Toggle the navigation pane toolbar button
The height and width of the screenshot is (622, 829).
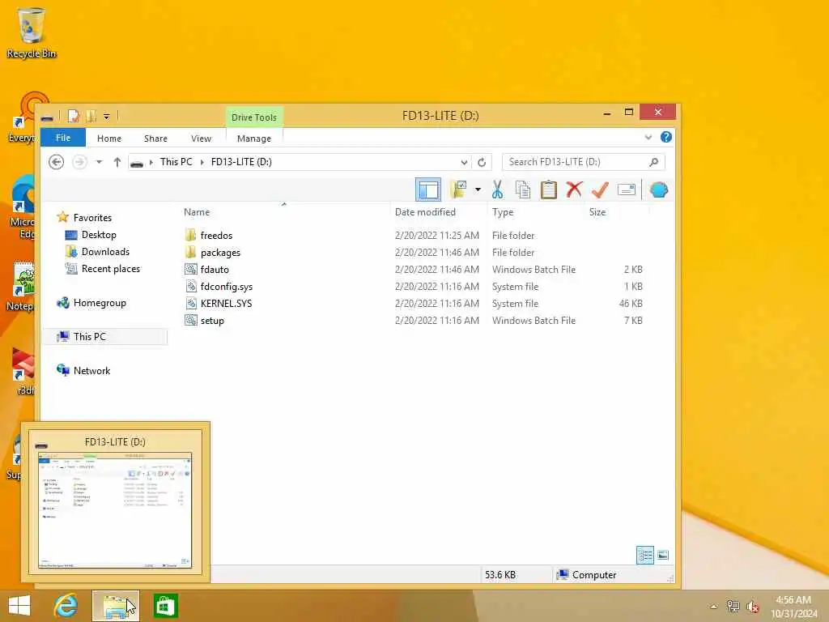pos(427,190)
